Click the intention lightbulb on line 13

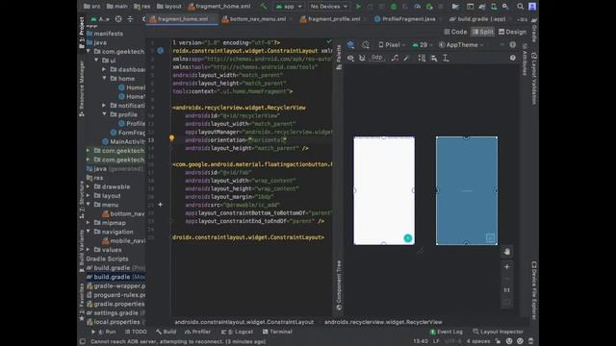(x=171, y=138)
